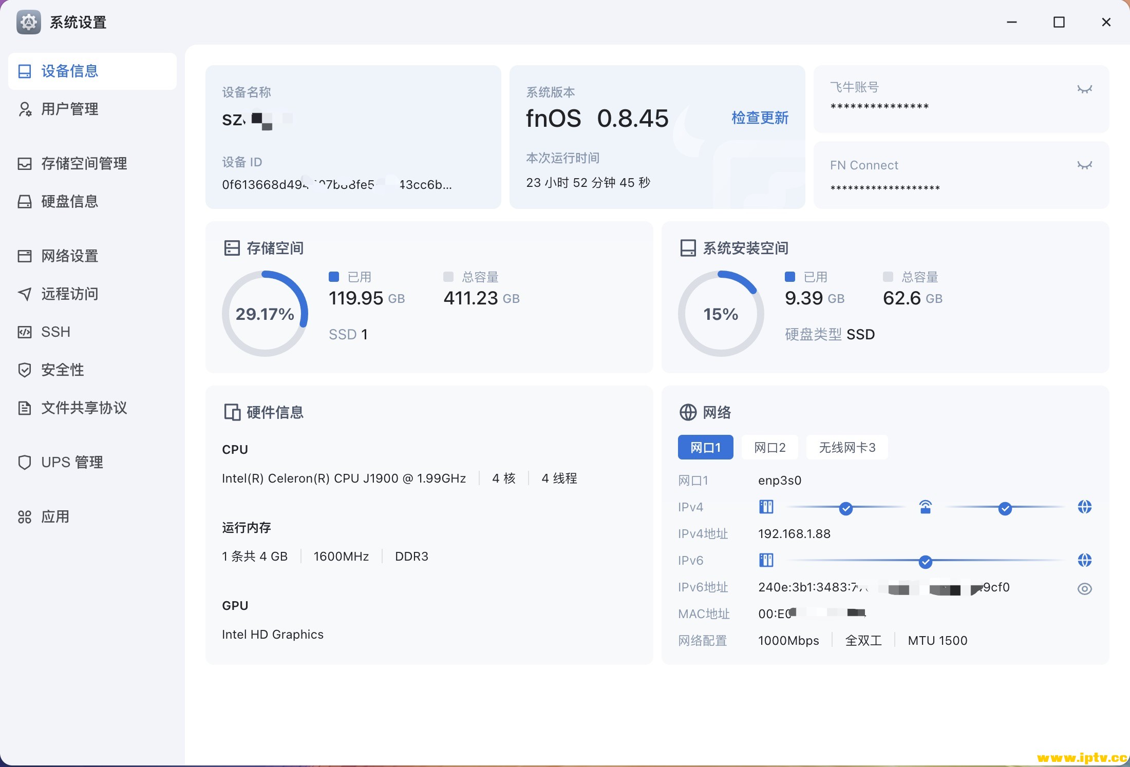
Task: Click the MTU 1500 value
Action: (x=937, y=641)
